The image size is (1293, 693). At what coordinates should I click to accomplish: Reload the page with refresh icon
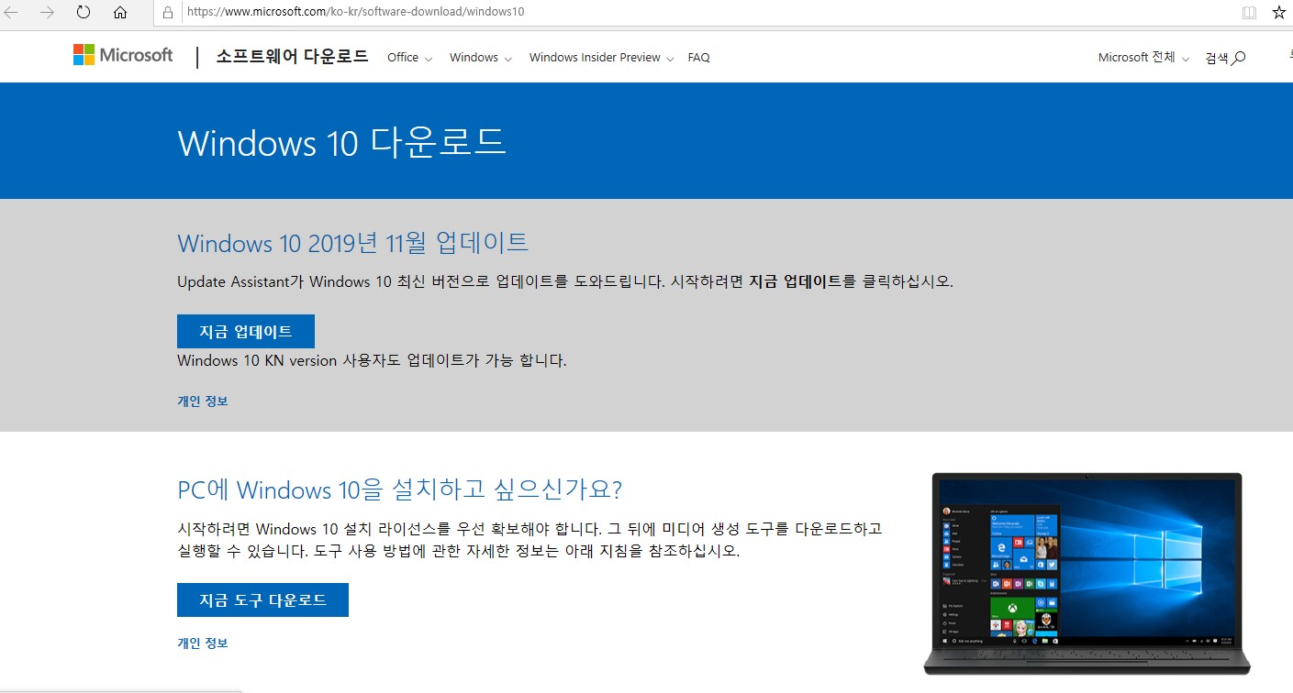click(84, 13)
